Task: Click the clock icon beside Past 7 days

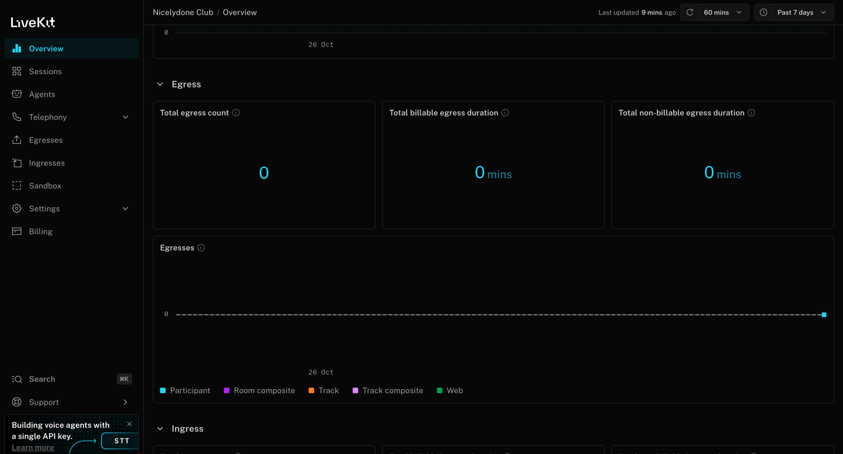Action: [764, 12]
